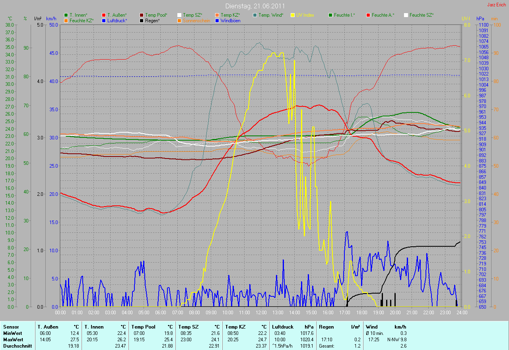Click the white Temp SZ legend swatch
The image size is (509, 350).
coord(179,15)
